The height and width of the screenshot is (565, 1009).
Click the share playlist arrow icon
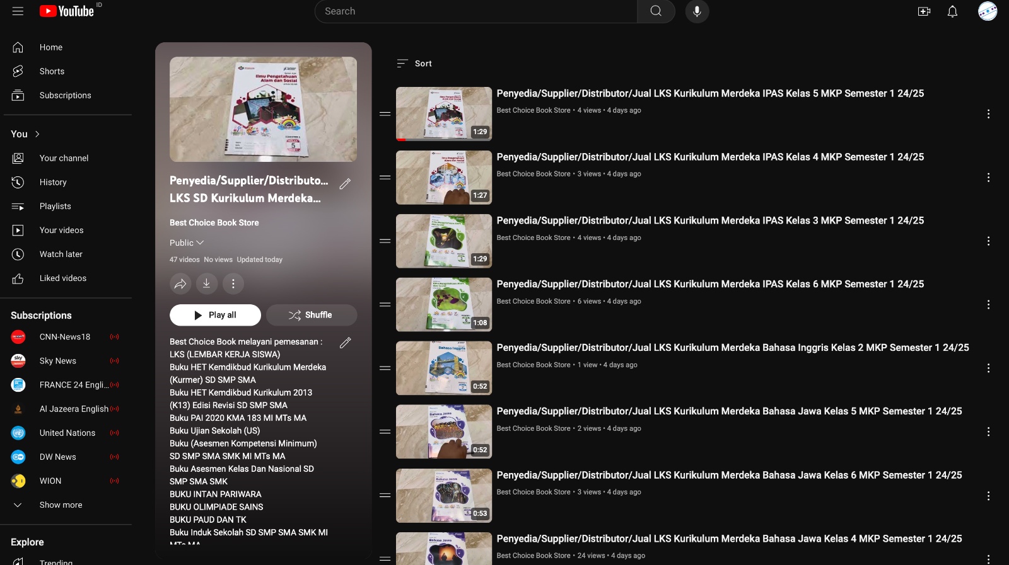[x=180, y=284]
